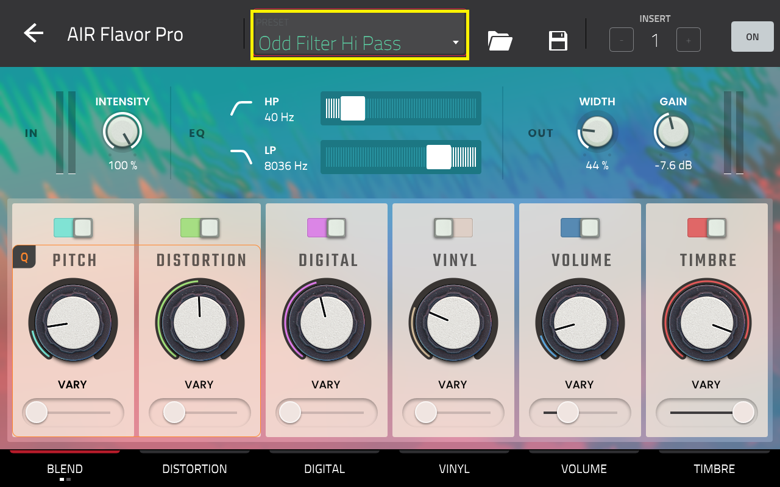The image size is (780, 487).
Task: Click the large Volume knob
Action: point(580,323)
